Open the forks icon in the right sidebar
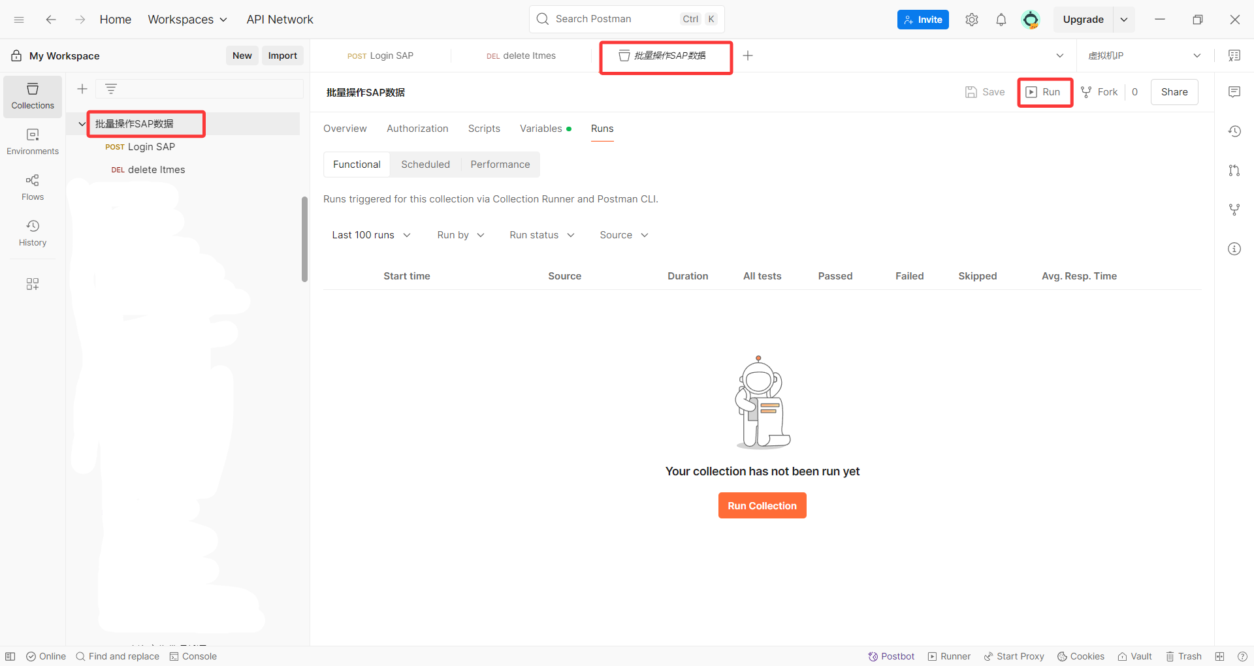Image resolution: width=1254 pixels, height=666 pixels. (1234, 210)
